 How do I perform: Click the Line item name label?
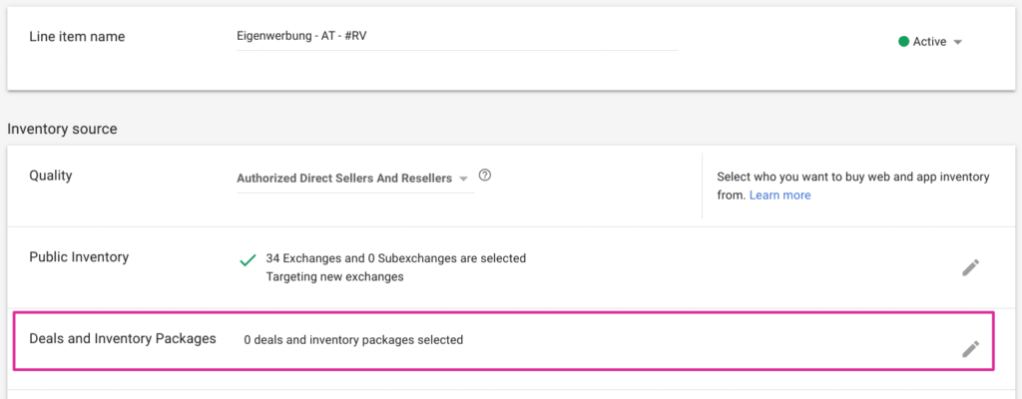[79, 37]
